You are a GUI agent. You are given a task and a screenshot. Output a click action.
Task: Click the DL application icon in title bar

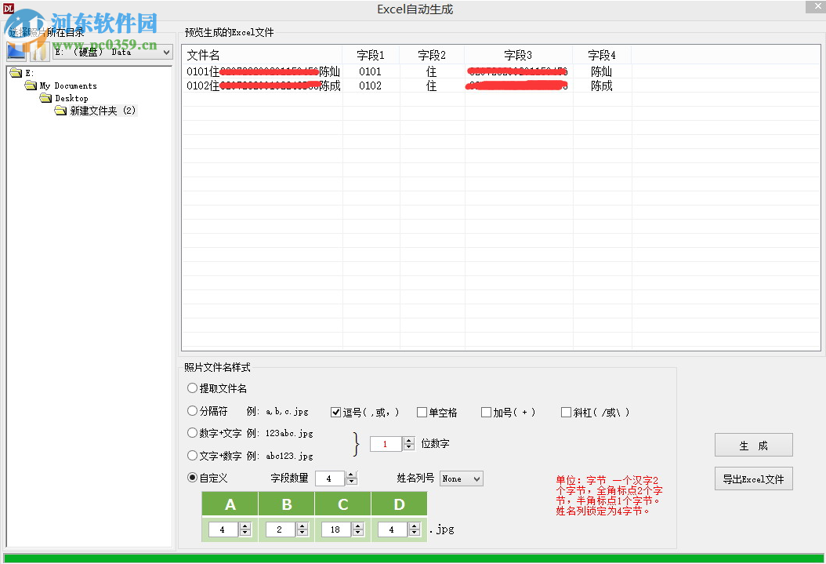click(8, 8)
